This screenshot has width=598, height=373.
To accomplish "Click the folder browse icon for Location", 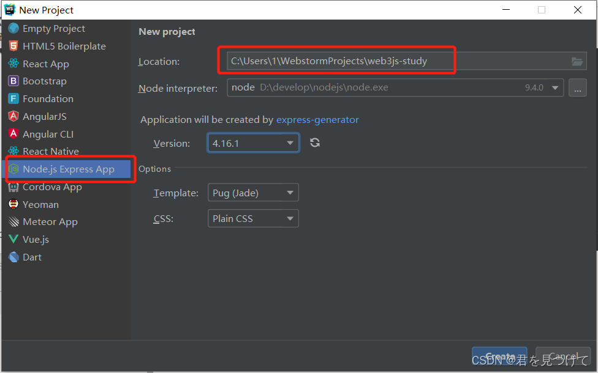I will 577,61.
